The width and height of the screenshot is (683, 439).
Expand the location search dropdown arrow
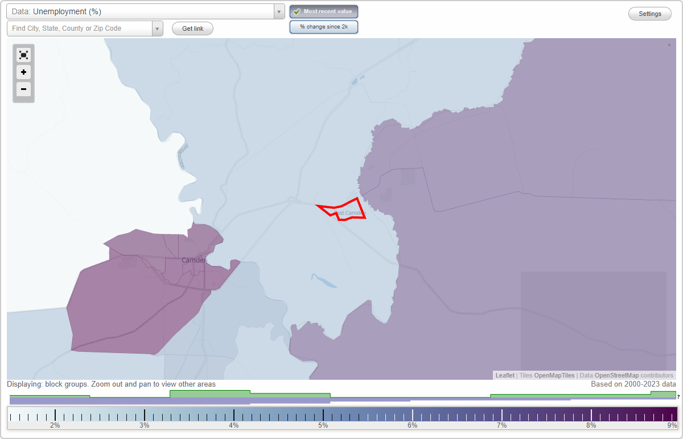[158, 28]
